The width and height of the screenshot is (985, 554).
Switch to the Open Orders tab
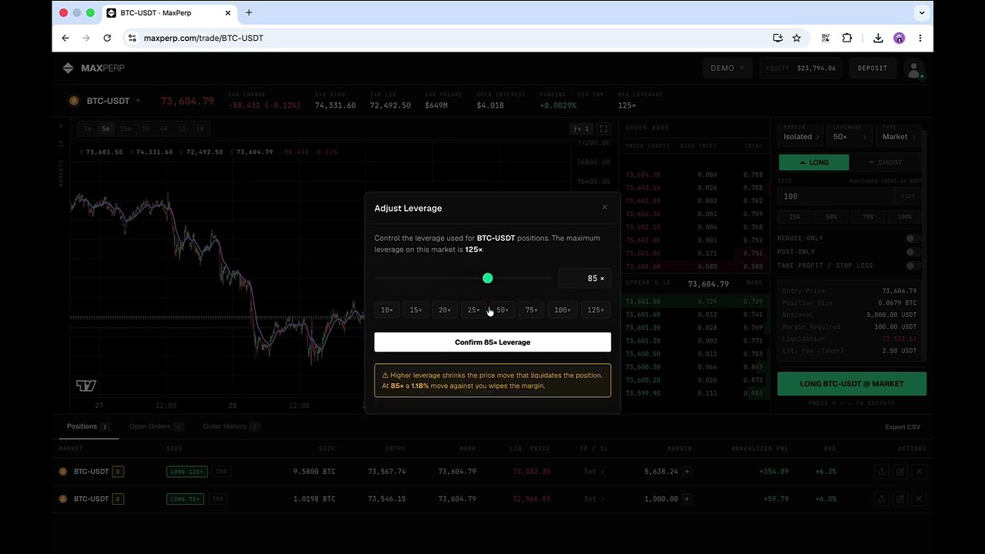coord(156,426)
